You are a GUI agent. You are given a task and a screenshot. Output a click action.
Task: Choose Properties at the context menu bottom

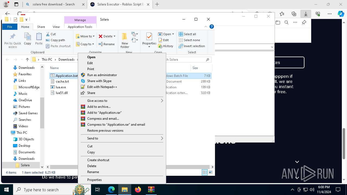[x=122, y=180]
